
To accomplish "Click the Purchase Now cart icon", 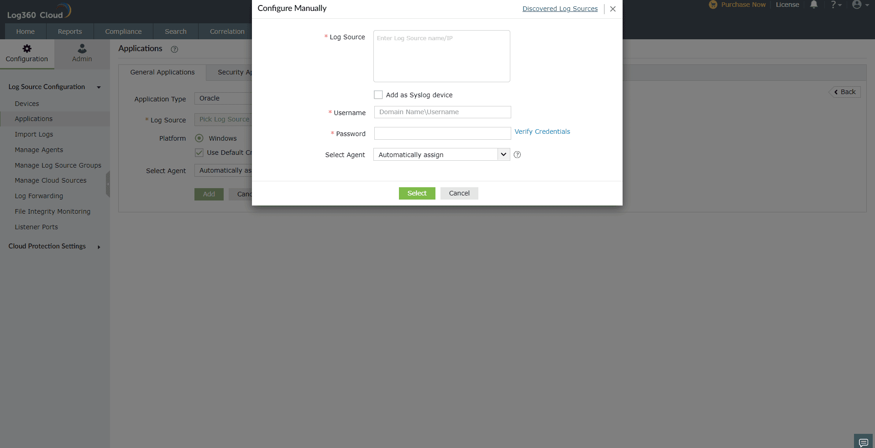I will (x=713, y=5).
